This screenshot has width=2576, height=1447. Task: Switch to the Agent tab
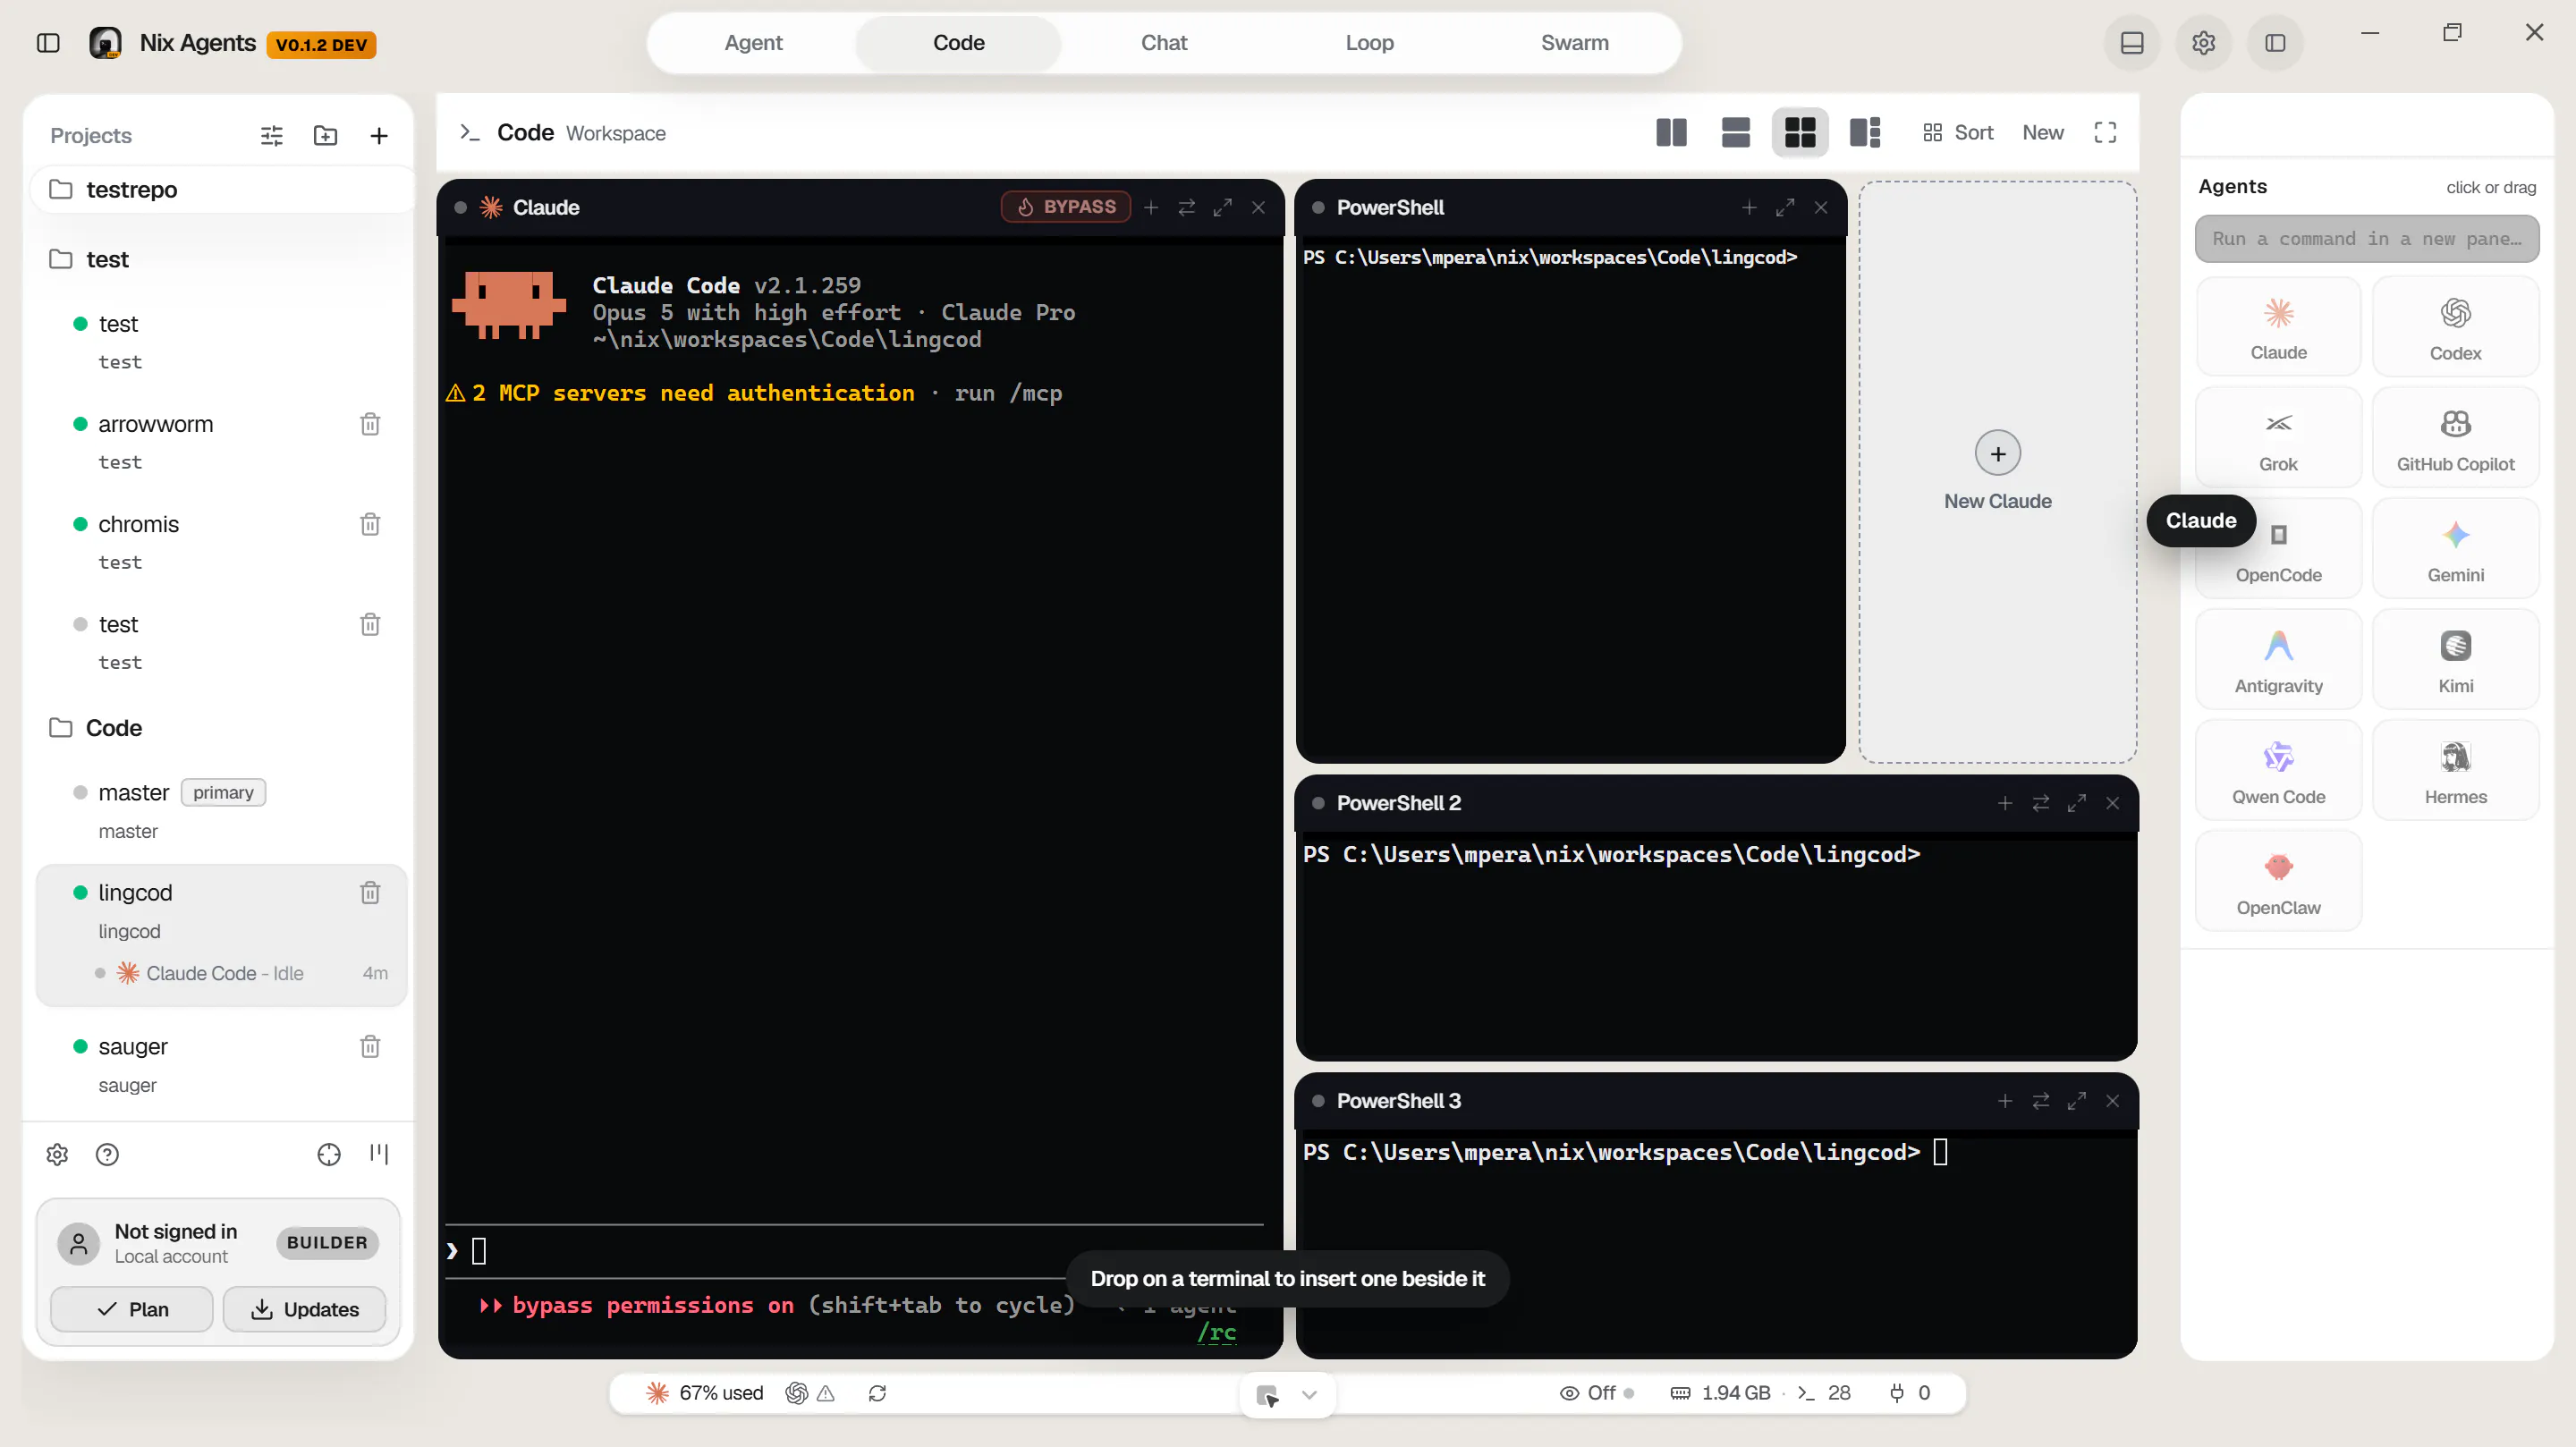753,43
